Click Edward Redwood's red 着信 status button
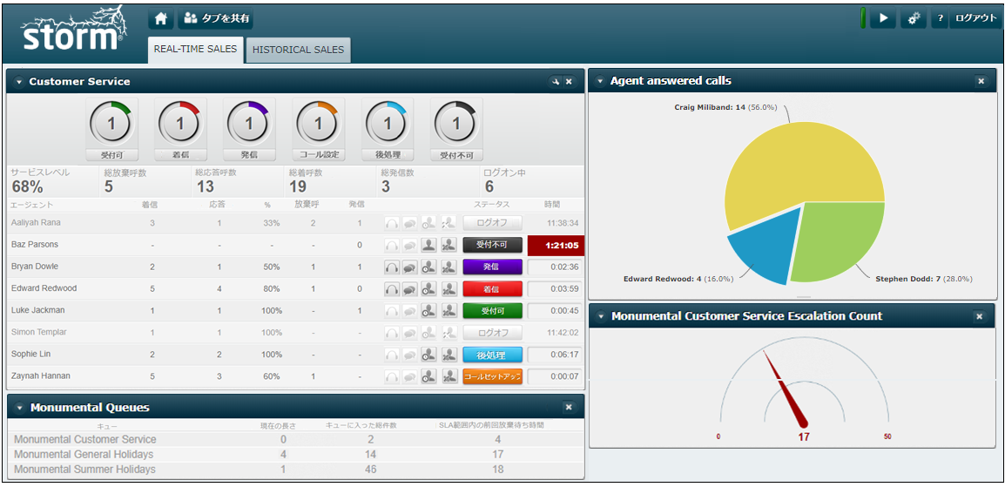 (x=492, y=288)
